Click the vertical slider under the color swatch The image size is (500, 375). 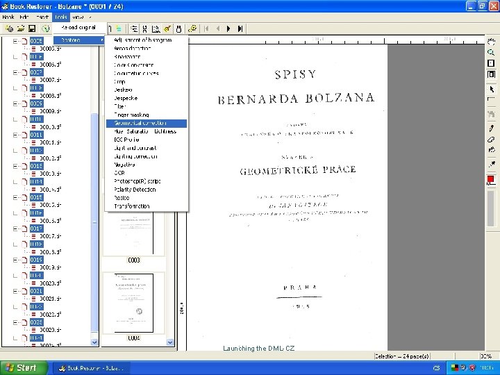point(491,209)
